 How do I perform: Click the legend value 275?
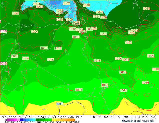pos(26,122)
